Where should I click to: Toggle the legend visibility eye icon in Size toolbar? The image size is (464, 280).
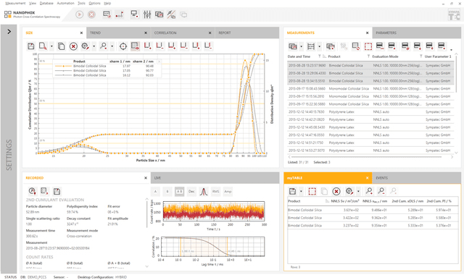pyautogui.click(x=136, y=46)
